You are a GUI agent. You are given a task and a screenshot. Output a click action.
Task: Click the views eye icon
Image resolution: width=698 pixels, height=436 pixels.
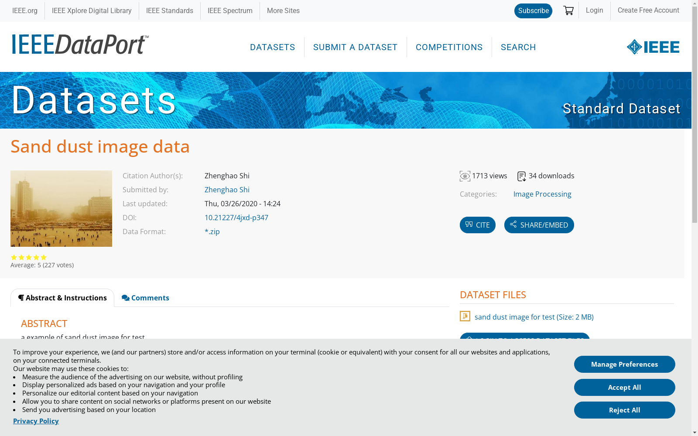465,176
